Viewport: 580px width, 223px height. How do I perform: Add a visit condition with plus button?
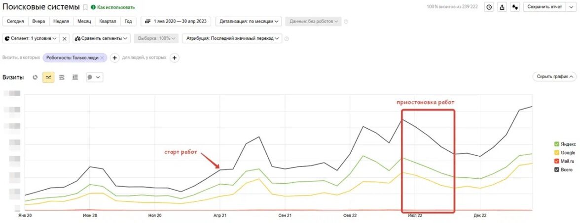pos(114,58)
